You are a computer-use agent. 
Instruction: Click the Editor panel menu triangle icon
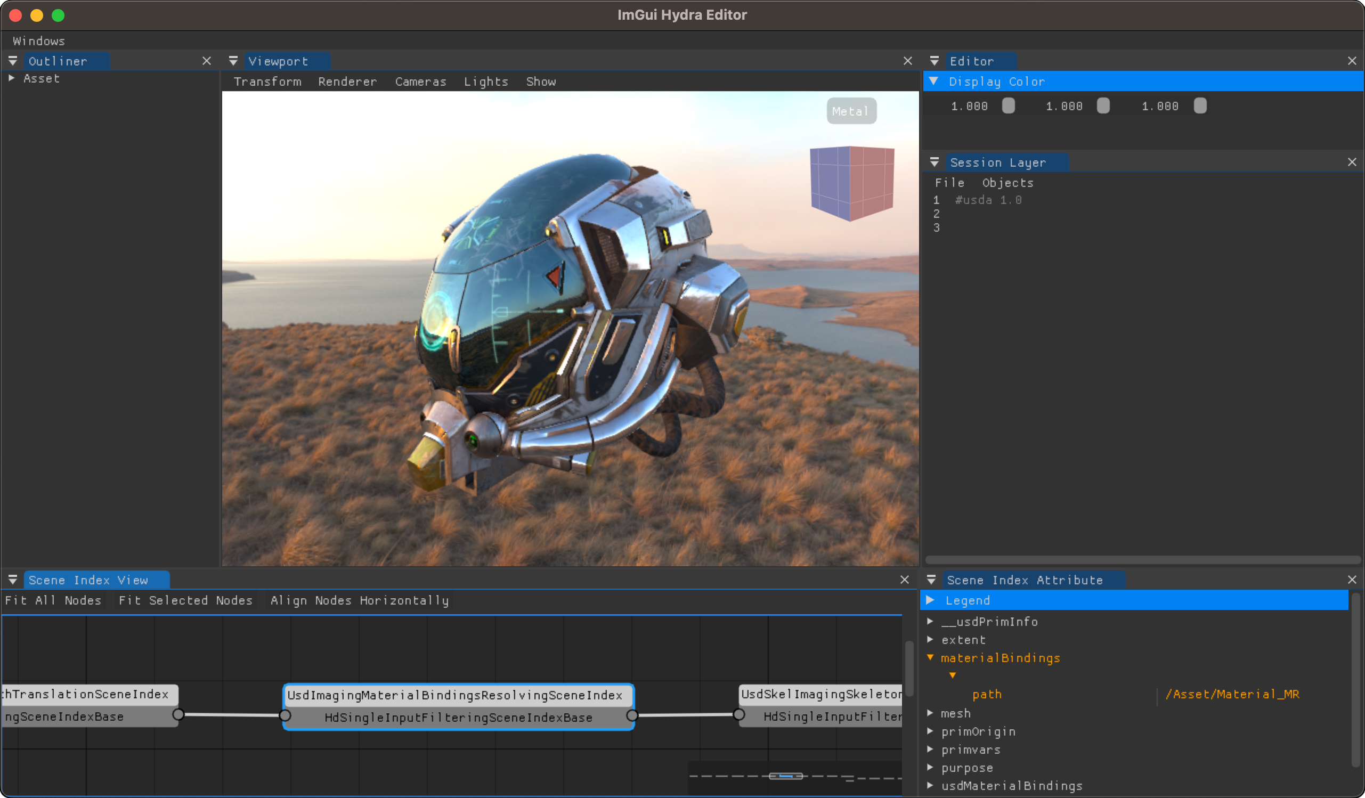click(935, 61)
